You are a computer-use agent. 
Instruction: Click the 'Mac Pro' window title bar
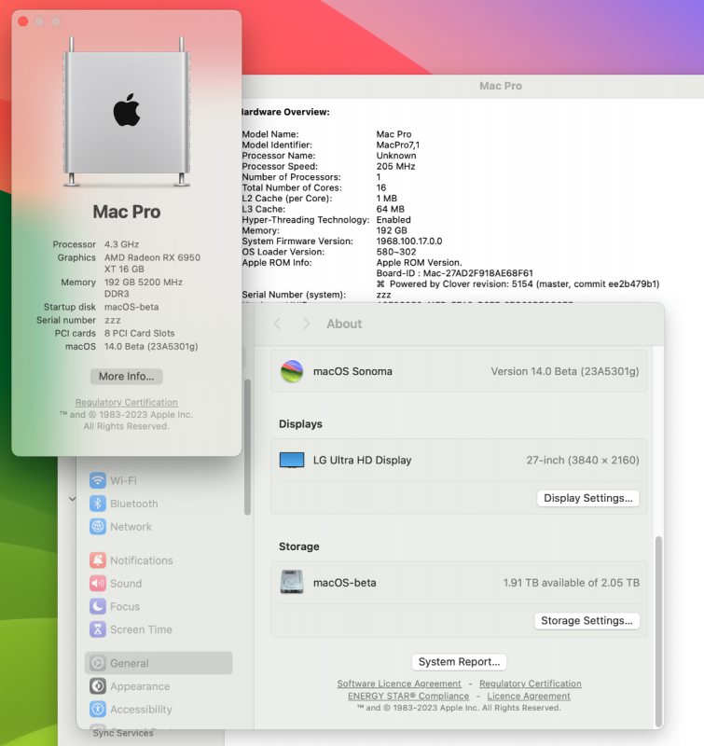[x=473, y=86]
